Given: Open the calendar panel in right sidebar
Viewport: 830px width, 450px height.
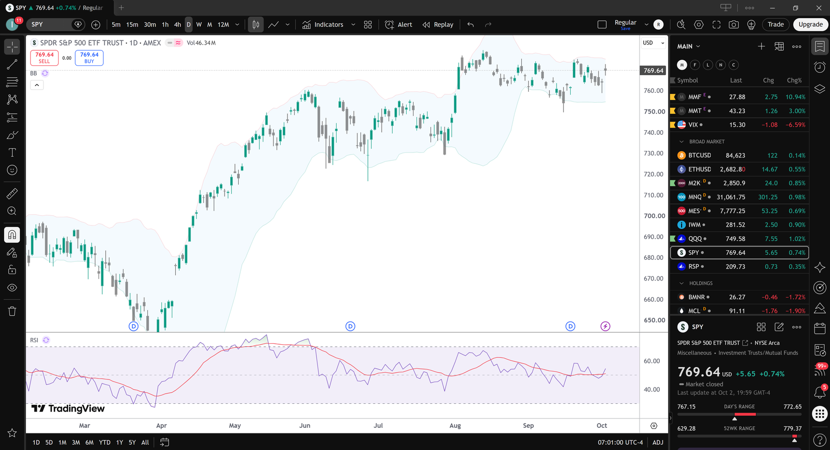Looking at the screenshot, I should coord(820,329).
